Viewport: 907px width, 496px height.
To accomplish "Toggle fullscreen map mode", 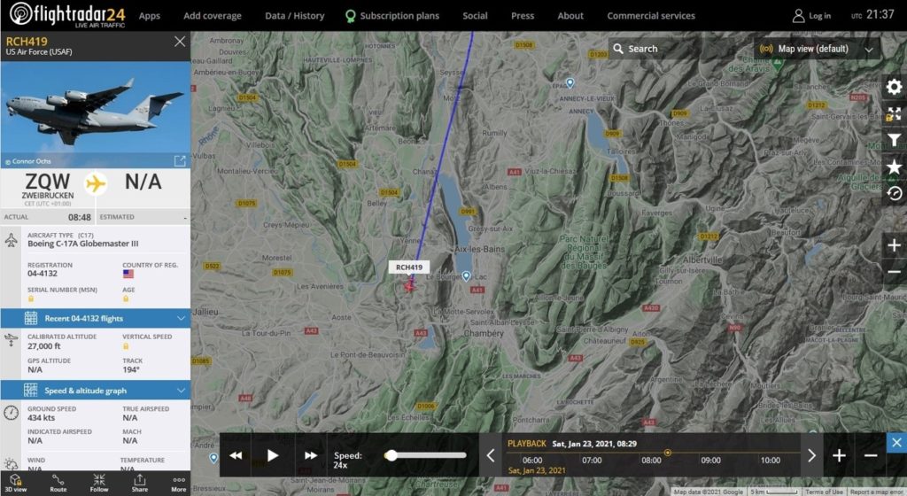I will [894, 114].
